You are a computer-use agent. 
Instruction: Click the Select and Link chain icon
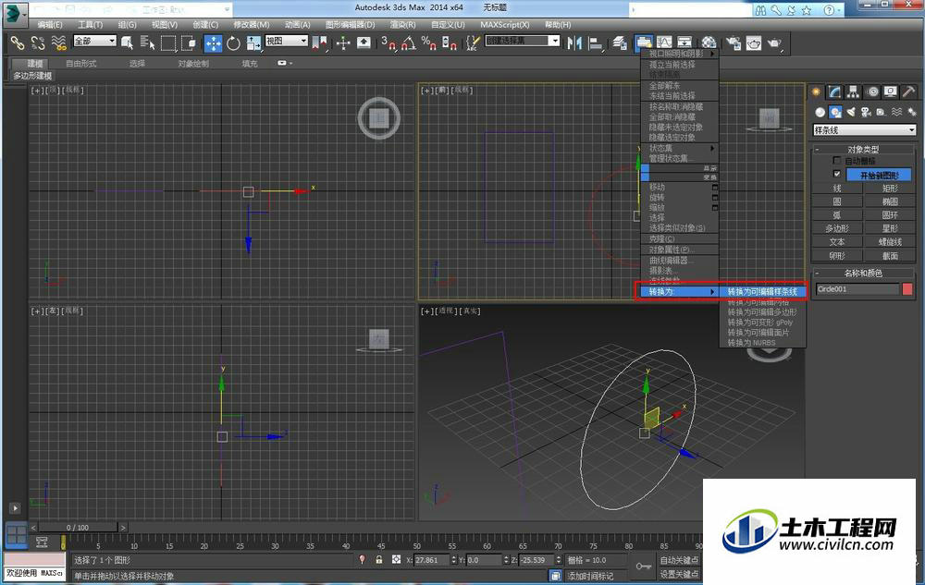click(x=17, y=43)
